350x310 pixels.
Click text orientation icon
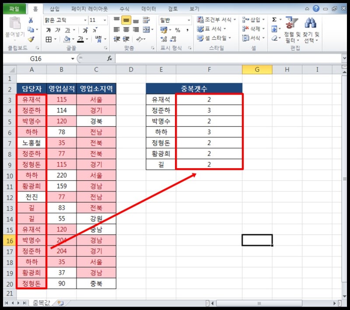tap(140, 39)
